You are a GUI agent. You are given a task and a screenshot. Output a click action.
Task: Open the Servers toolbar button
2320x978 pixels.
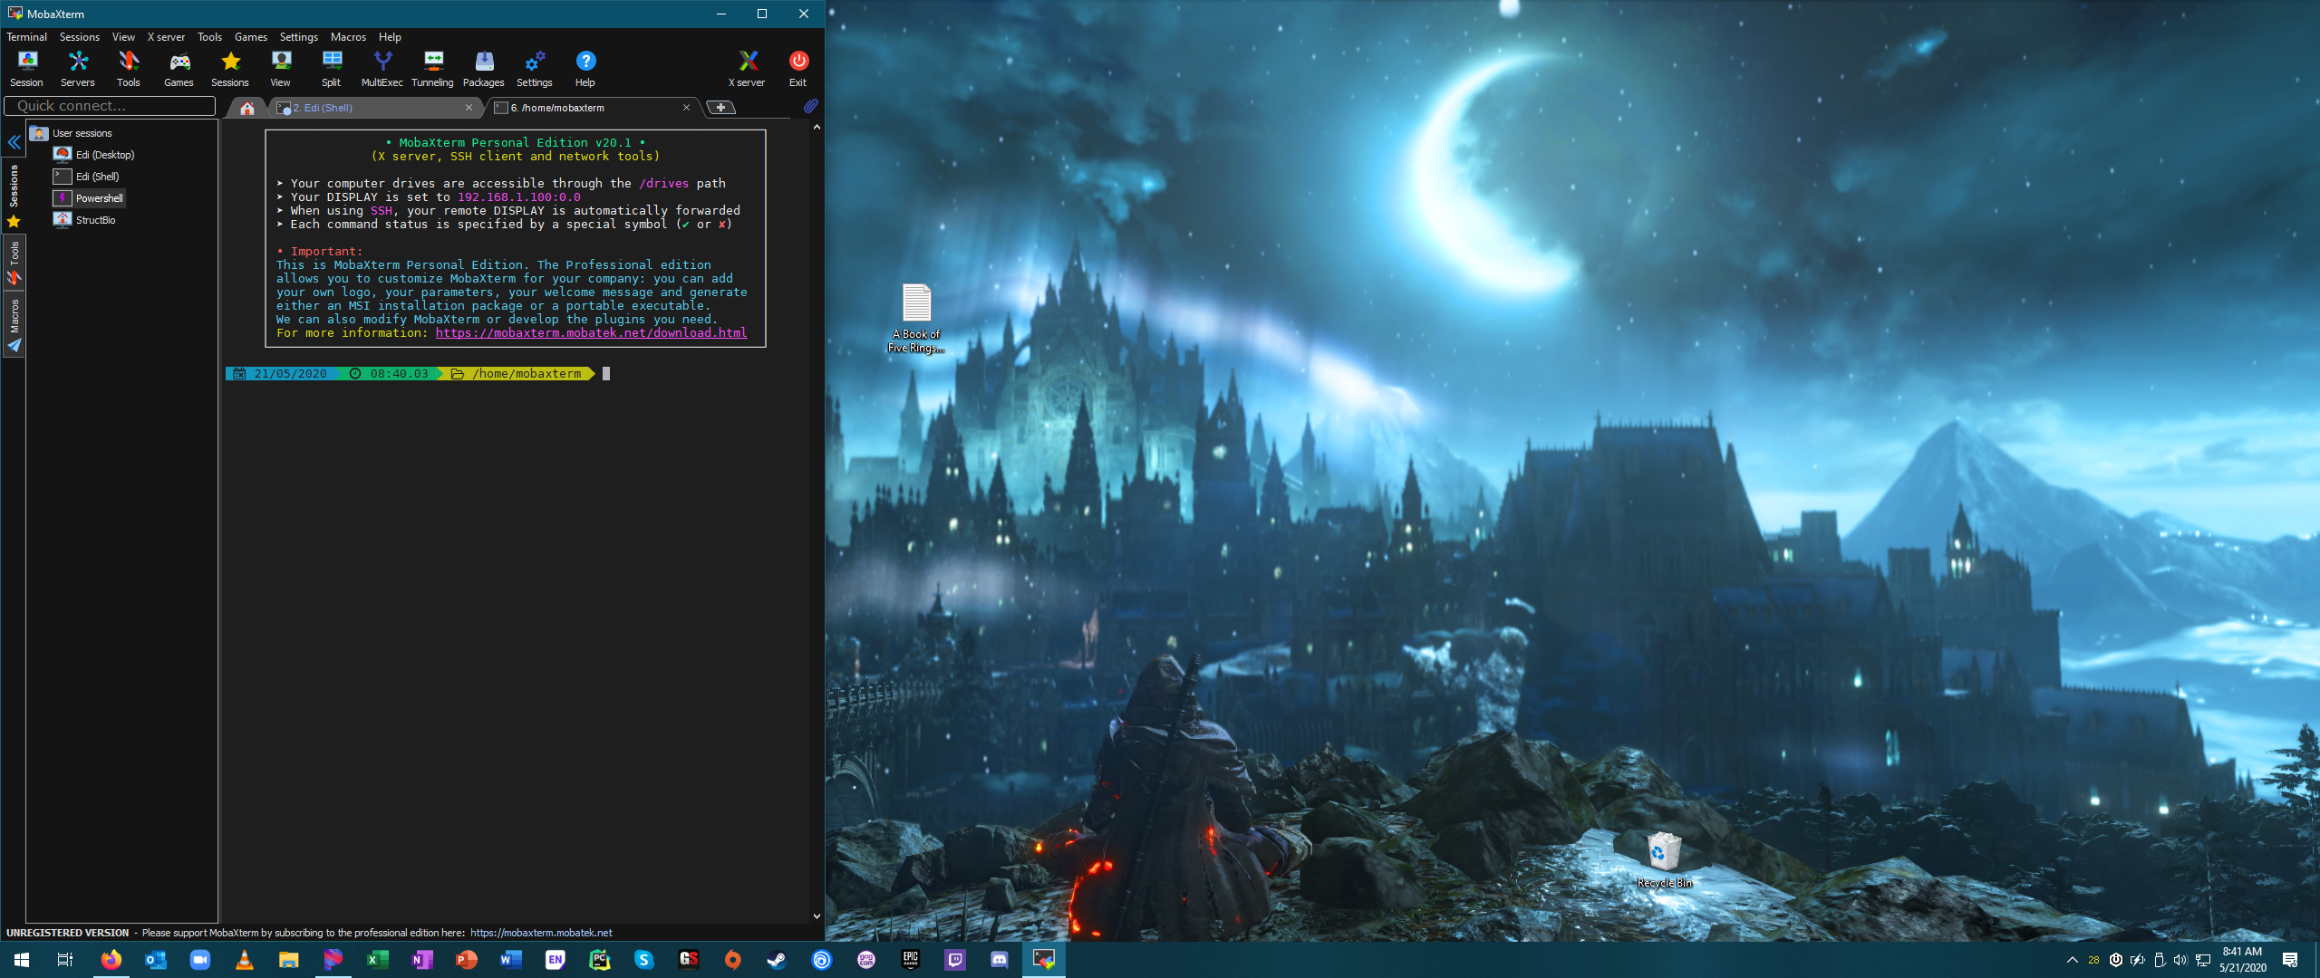click(78, 69)
